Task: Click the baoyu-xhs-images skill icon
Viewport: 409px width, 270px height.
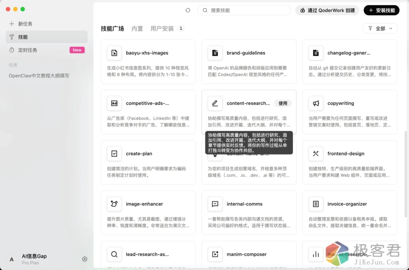Action: (114, 53)
